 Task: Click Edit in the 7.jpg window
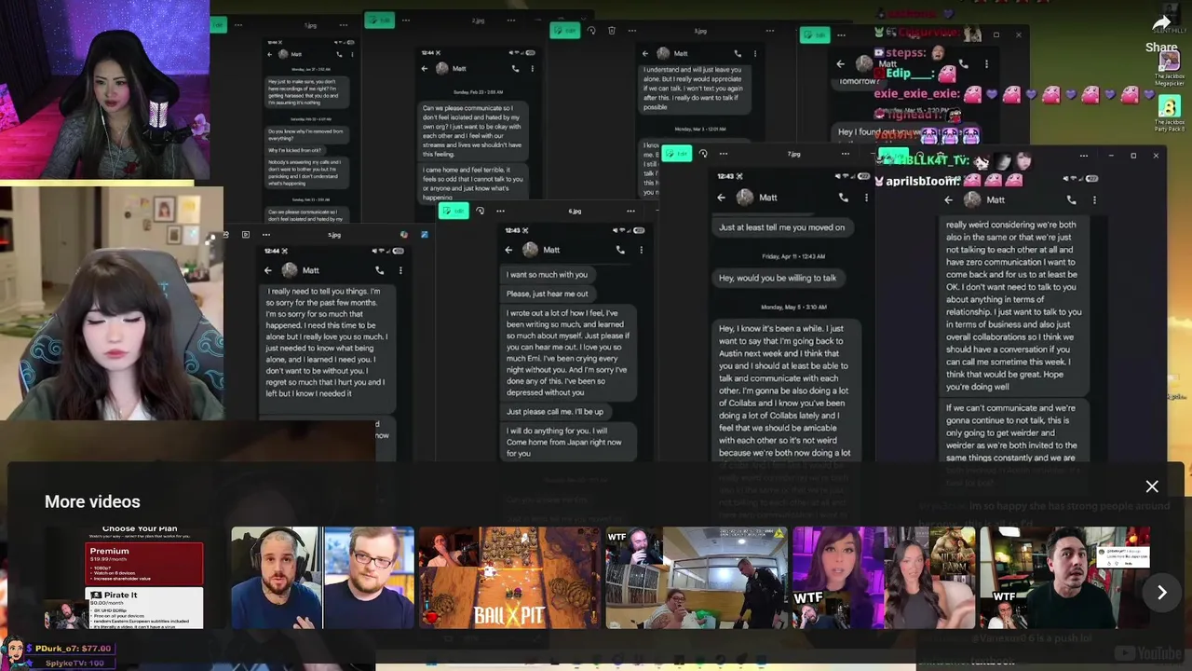pos(677,154)
